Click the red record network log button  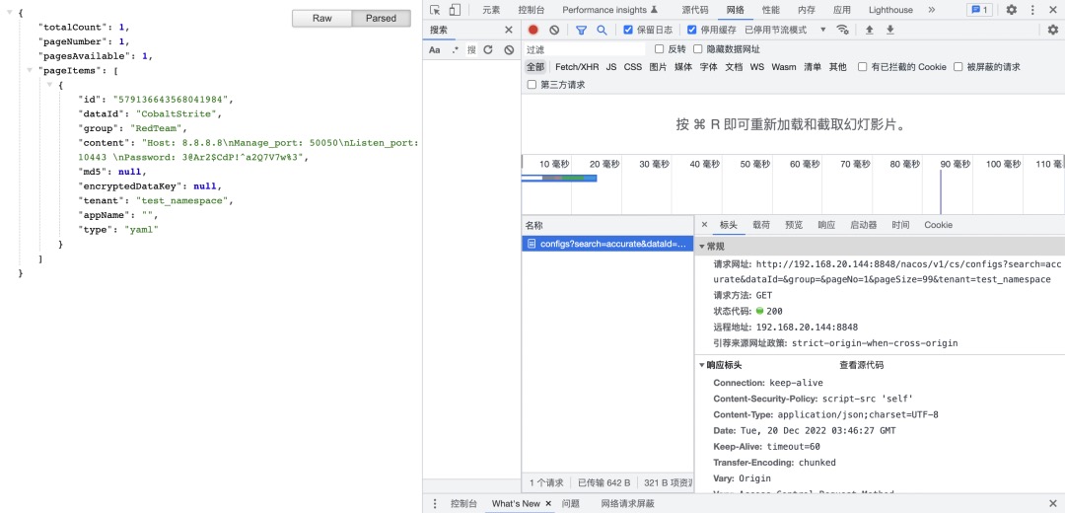pyautogui.click(x=533, y=30)
